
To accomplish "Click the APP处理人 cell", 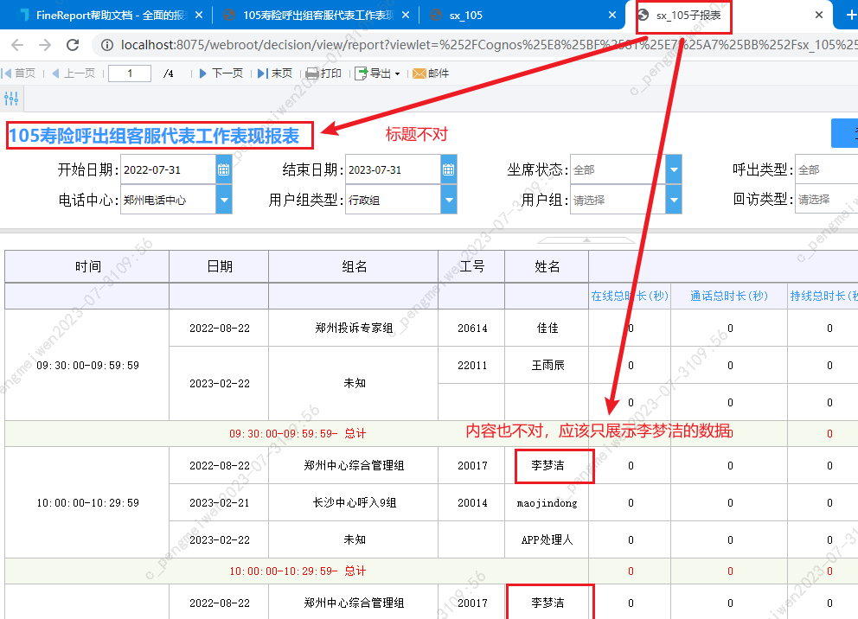I will pos(547,539).
